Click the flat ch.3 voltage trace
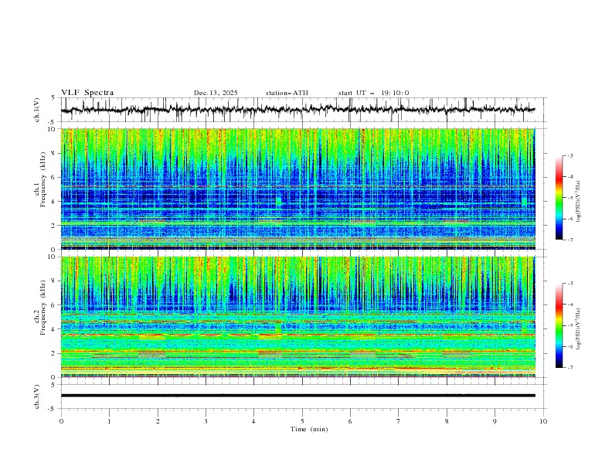The image size is (612, 473). [x=298, y=396]
